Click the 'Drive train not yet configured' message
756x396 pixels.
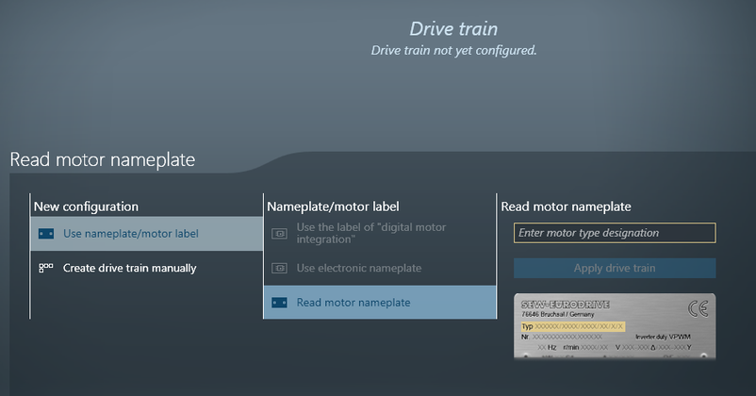[x=453, y=50]
